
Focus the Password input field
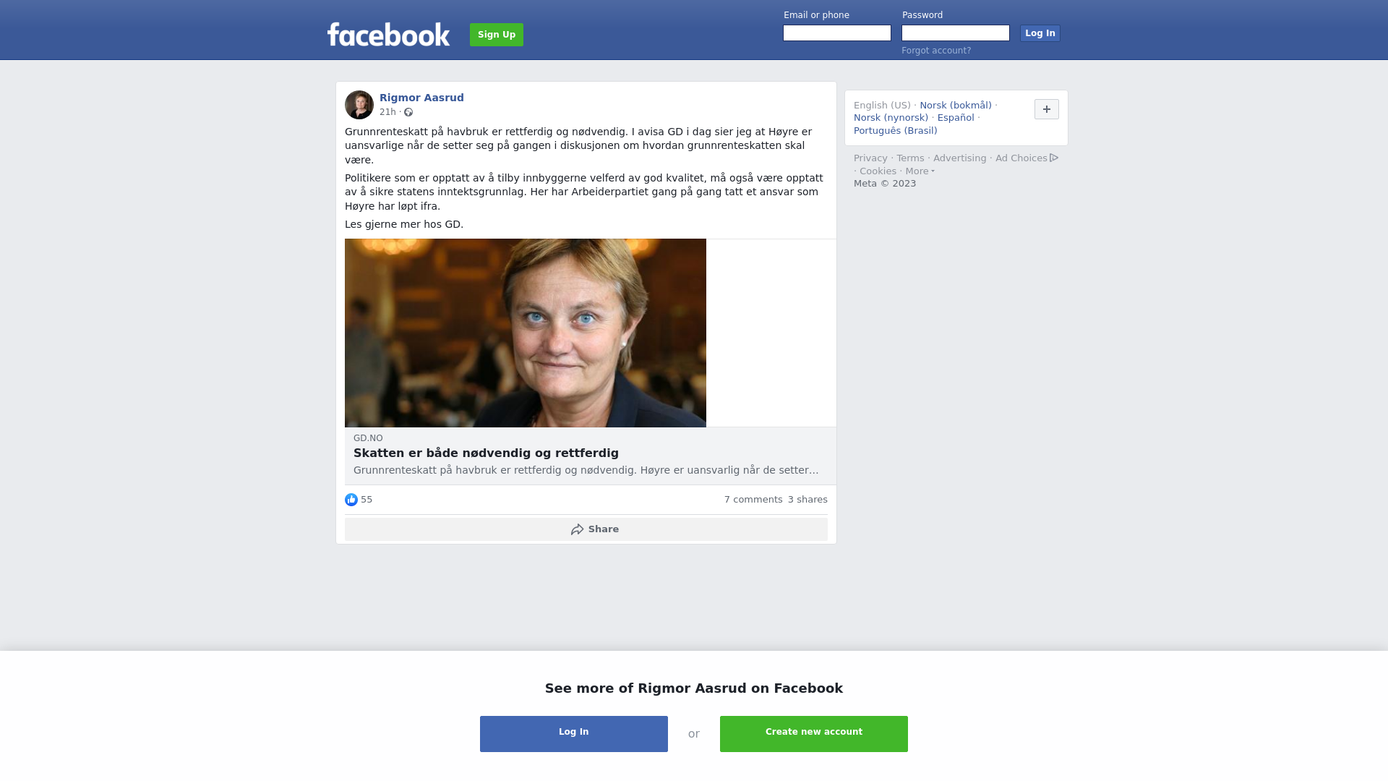pos(956,33)
